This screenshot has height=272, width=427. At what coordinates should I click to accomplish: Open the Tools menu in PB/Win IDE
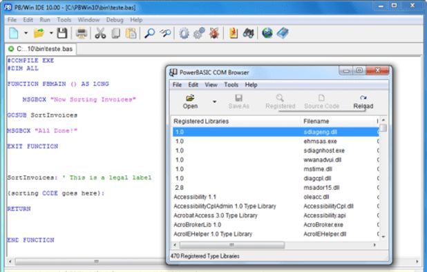pyautogui.click(x=64, y=20)
